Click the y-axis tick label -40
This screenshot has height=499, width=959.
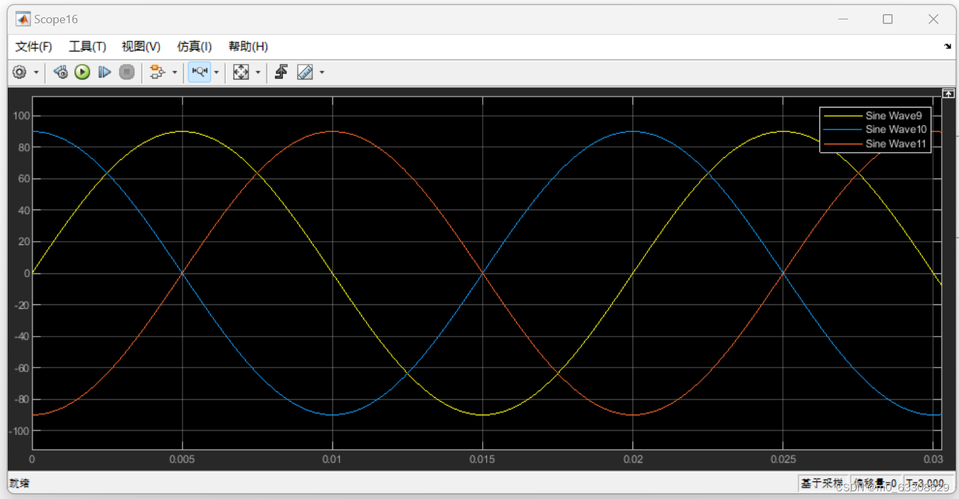[21, 337]
